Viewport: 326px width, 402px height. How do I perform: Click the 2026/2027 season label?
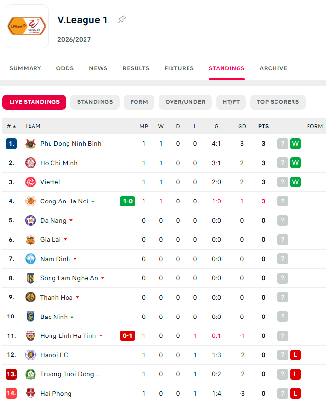click(x=74, y=39)
